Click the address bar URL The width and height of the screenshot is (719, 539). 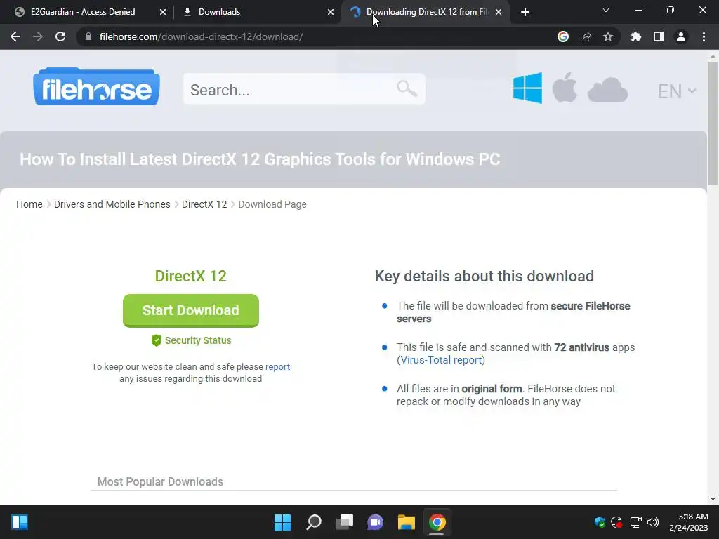[201, 36]
